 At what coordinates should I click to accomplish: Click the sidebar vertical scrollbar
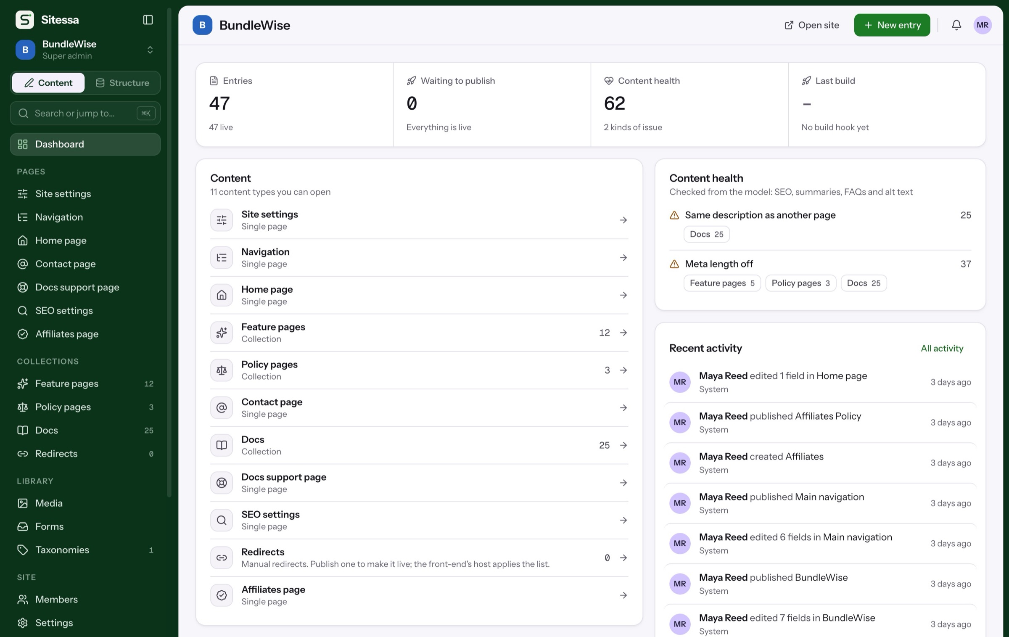coord(169,252)
